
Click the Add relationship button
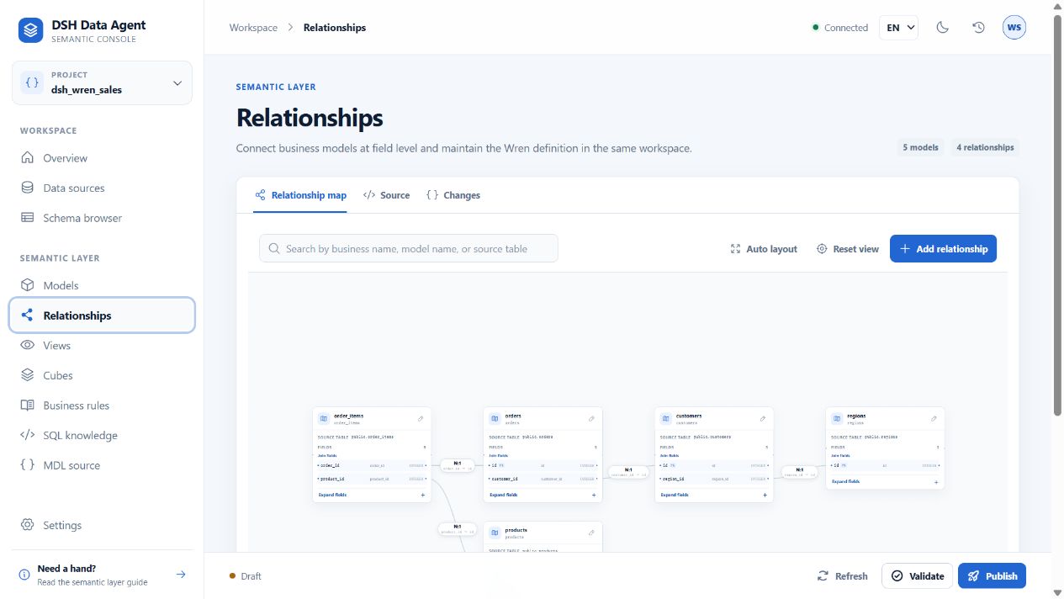pos(944,249)
